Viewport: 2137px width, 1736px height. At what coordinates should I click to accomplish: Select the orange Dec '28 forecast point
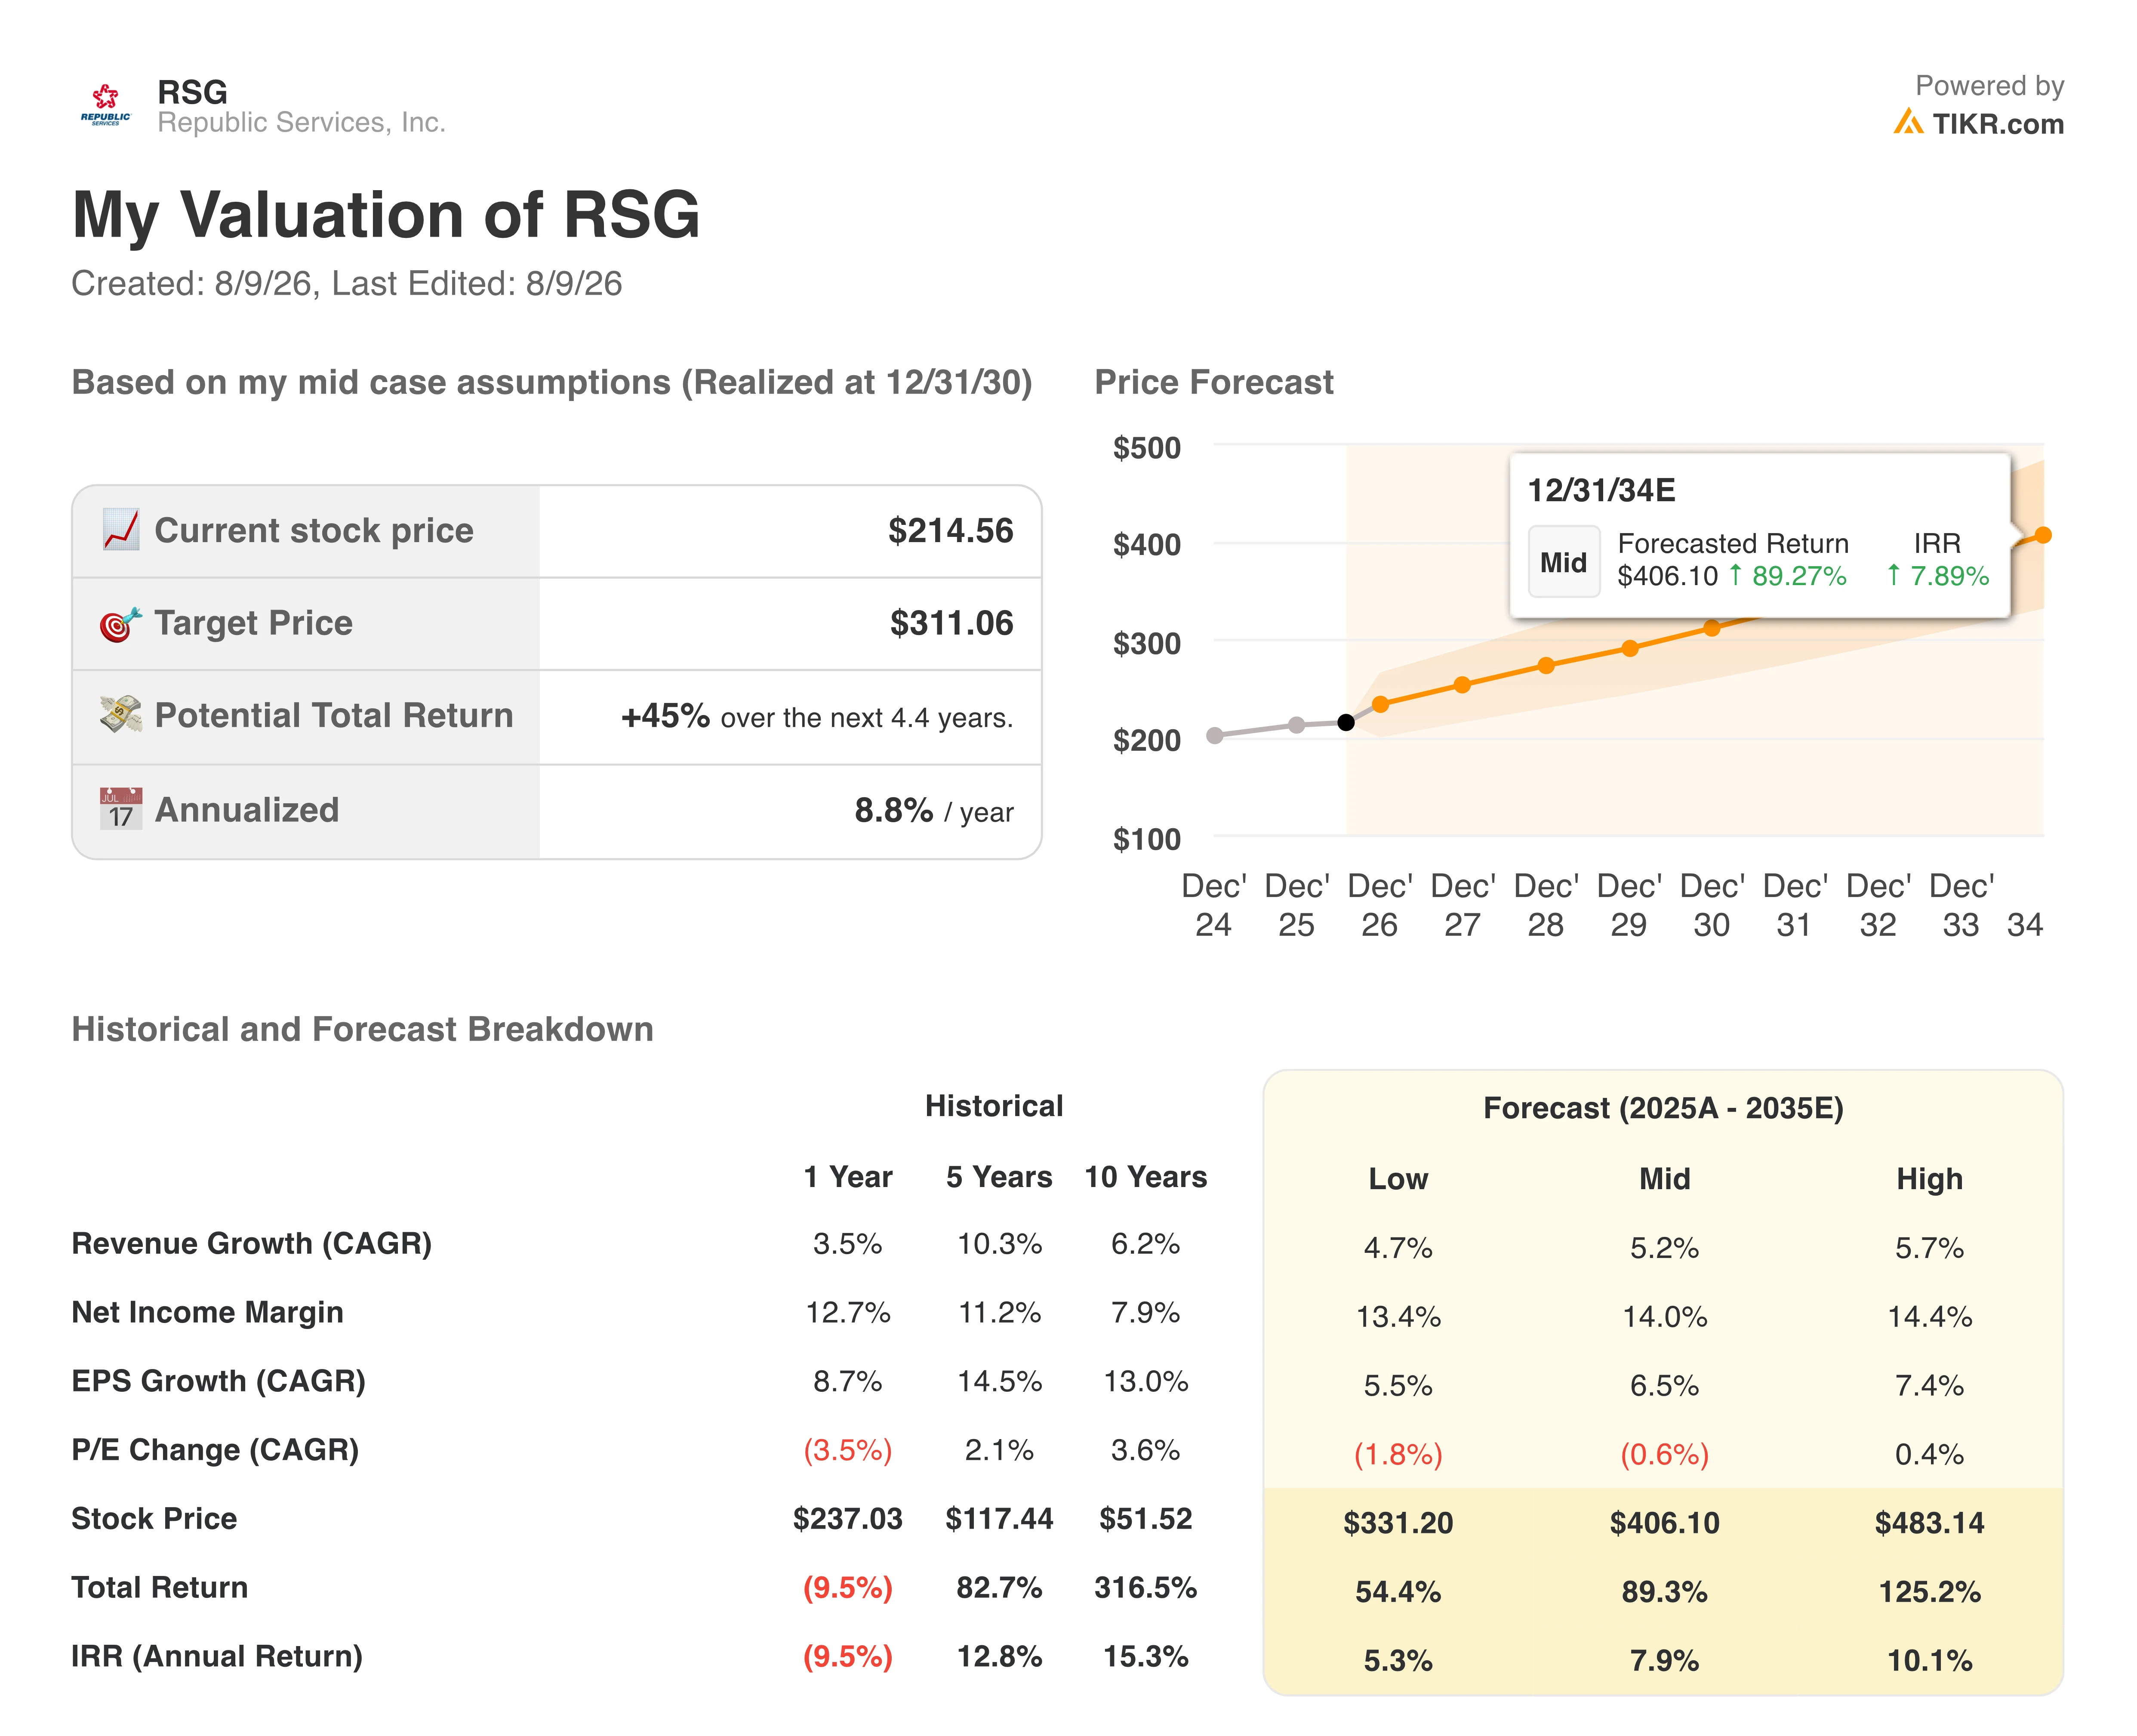[x=1546, y=665]
